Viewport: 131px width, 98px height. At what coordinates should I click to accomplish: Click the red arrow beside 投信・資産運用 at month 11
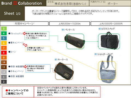point(25,66)
